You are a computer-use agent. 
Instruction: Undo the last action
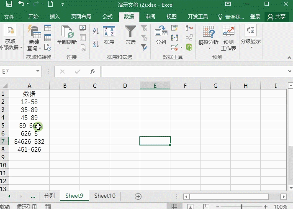[21, 4]
